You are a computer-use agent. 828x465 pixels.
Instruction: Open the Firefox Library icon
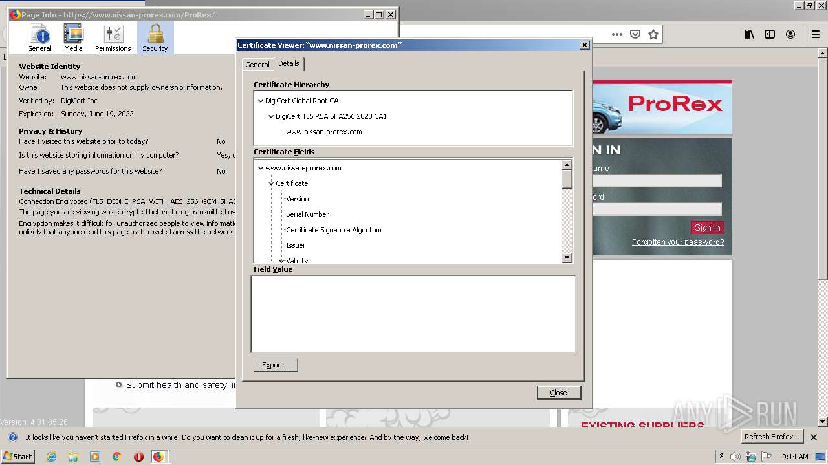[749, 34]
